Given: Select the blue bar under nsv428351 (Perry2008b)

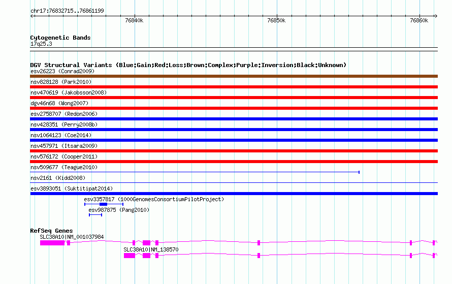Looking at the screenshot, I should [234, 130].
